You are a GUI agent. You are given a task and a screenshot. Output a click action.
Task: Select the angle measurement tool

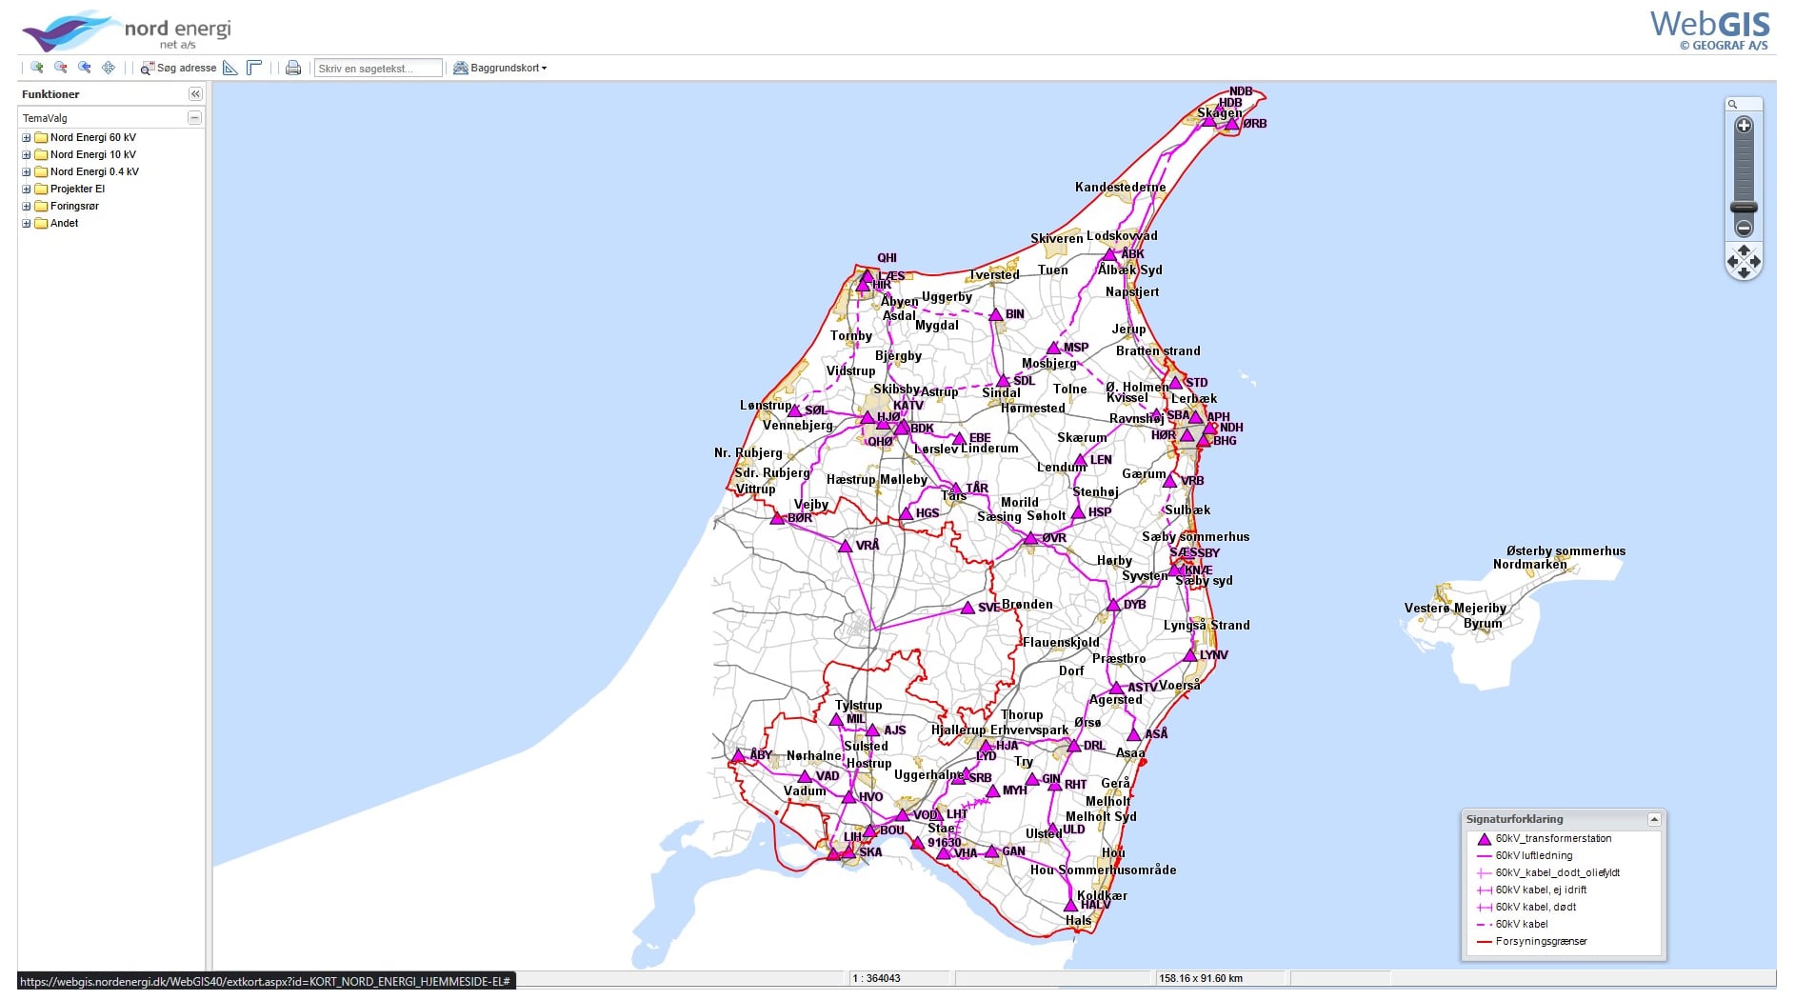point(253,68)
